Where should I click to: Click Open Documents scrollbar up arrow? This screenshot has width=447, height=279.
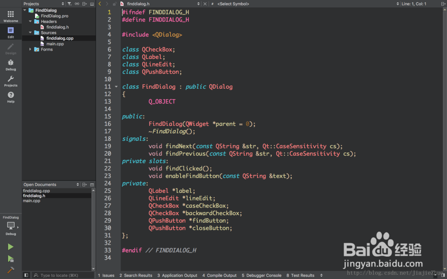click(93, 190)
